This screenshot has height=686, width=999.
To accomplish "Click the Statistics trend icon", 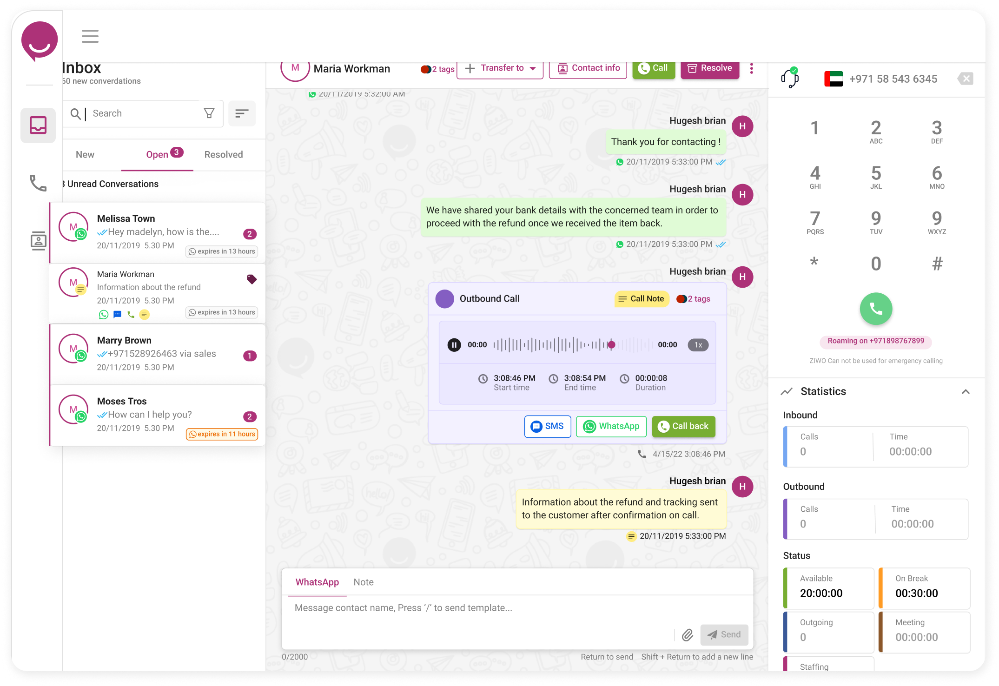I will [787, 391].
